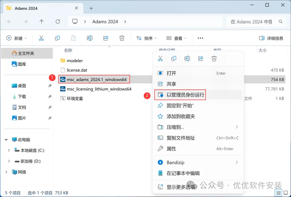Click Copy icon in context menu
The width and height of the screenshot is (291, 197).
point(174,58)
